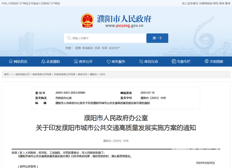Image resolution: width=232 pixels, height=168 pixels.
Task: Toggle 无障碍阅读 accessibility mode
Action: [205, 3]
